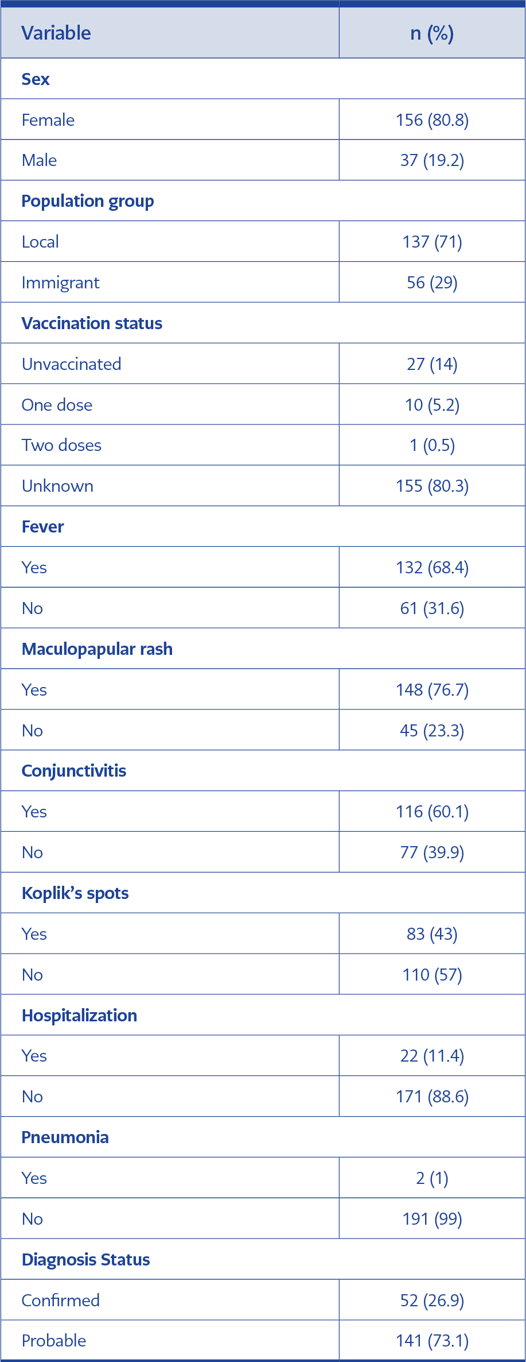Click the "155 (80.3)" value for Unknown
Image resolution: width=526 pixels, height=1362 pixels.
(432, 486)
